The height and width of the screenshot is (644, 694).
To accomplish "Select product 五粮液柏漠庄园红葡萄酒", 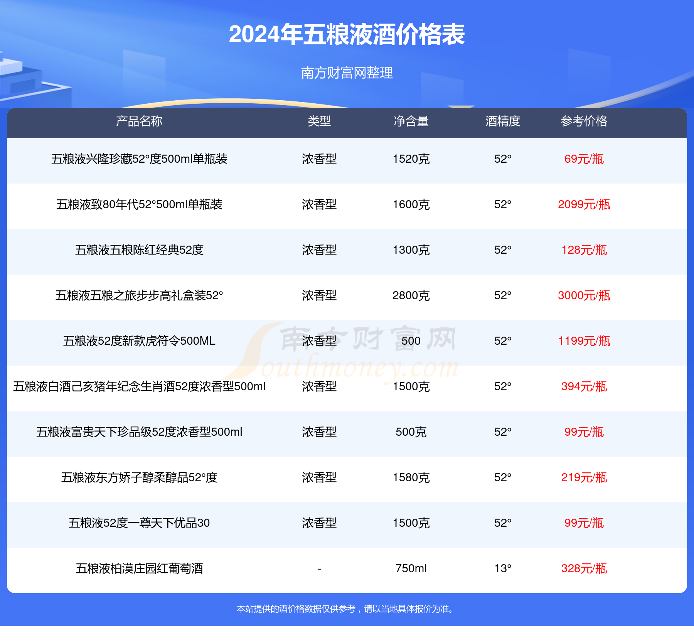I will point(139,568).
